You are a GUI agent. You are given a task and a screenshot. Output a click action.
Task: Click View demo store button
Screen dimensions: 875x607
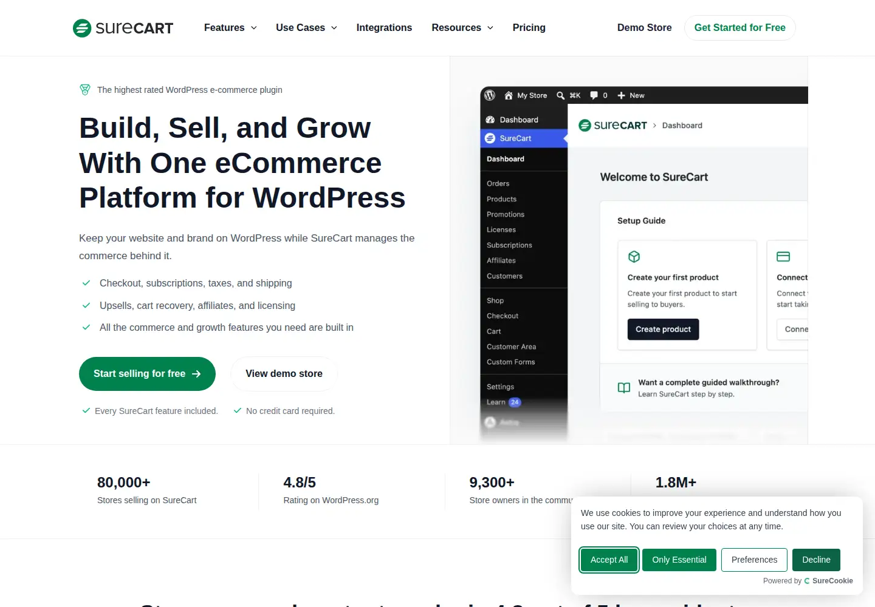click(x=284, y=374)
